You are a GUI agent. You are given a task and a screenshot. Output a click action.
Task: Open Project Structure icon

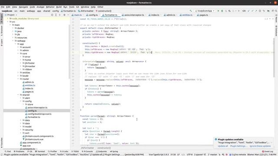pyautogui.click(x=268, y=11)
